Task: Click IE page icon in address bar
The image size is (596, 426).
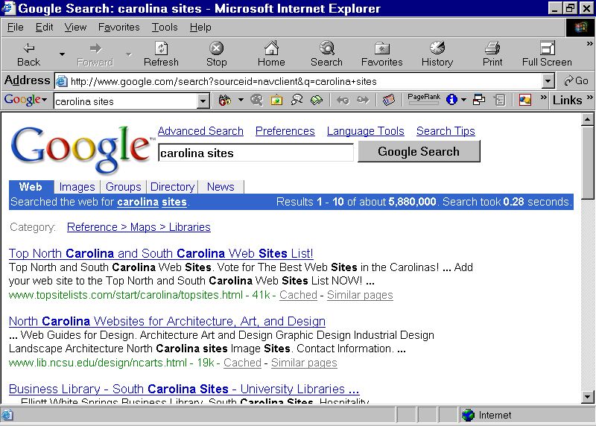Action: pyautogui.click(x=62, y=81)
